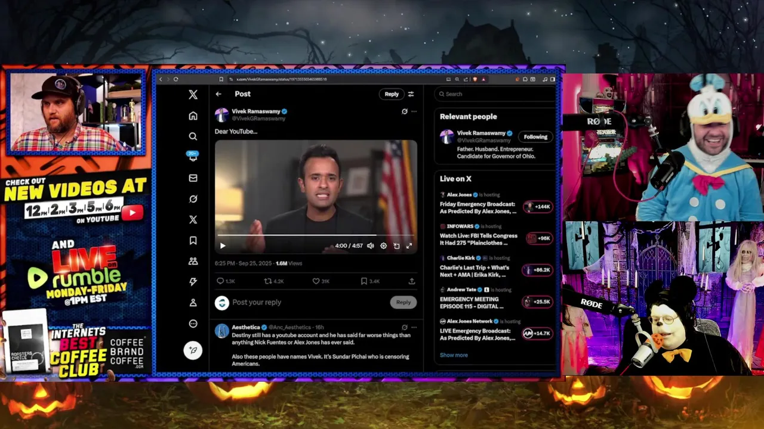Viewport: 764px width, 429px height.
Task: Open Aesthetica profile avatar on the reply
Action: pyautogui.click(x=222, y=331)
